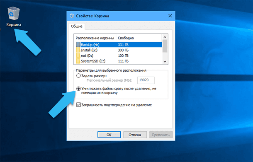Viewport: 253px width, 162px height.
Task: Open the Общие tab
Action: [x=77, y=26]
